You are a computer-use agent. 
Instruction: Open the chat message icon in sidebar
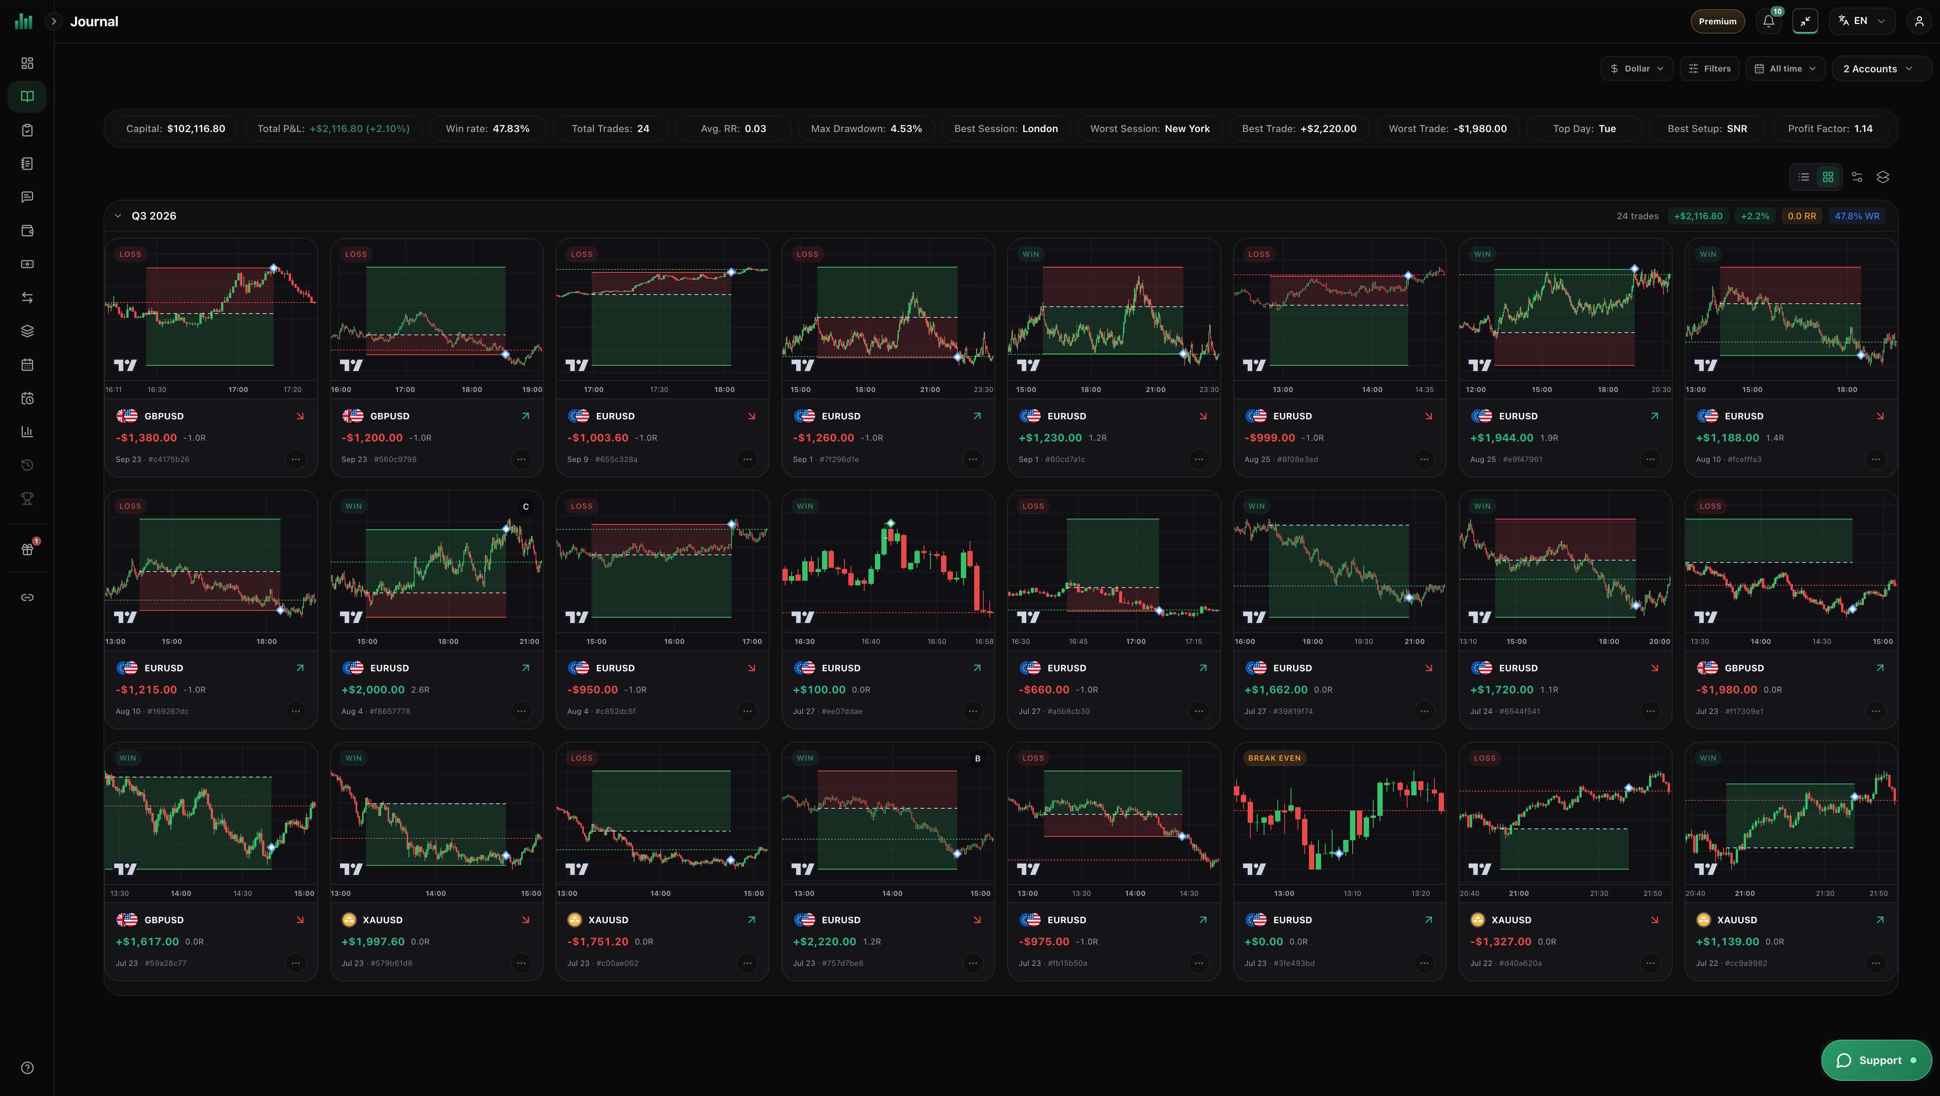[27, 198]
